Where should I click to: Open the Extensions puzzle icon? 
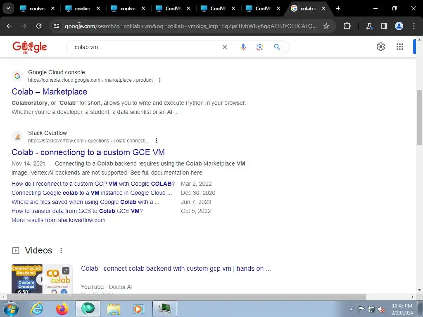[347, 26]
